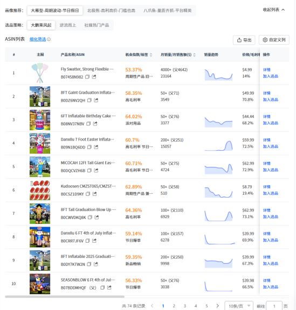Viewport: 296px width, 310px height.
Task: Copy ASIN B07458N982 with copy icon
Action: pos(87,77)
